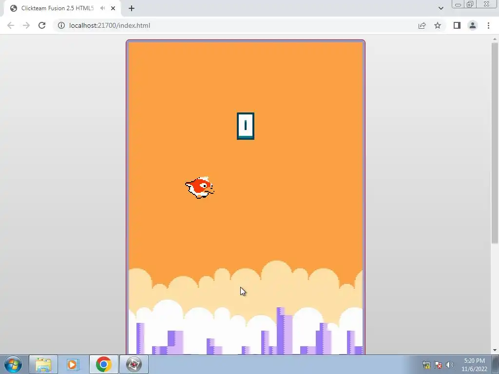The image size is (499, 374).
Task: Click the network tray icon
Action: click(426, 365)
